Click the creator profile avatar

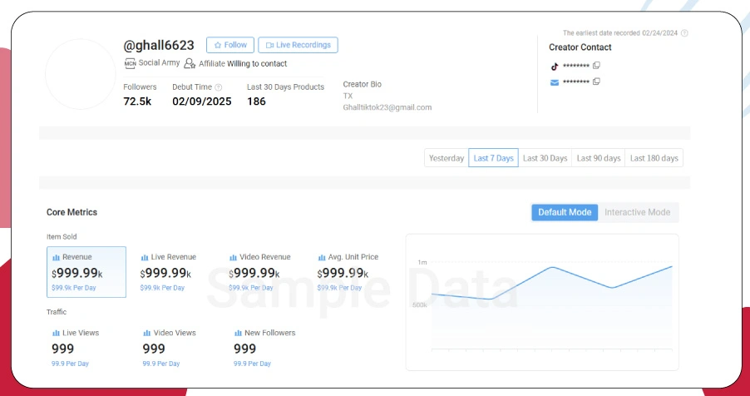[78, 73]
